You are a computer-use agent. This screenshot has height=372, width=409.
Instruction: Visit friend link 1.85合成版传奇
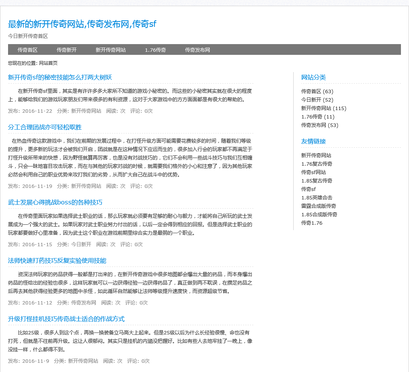pos(319,215)
